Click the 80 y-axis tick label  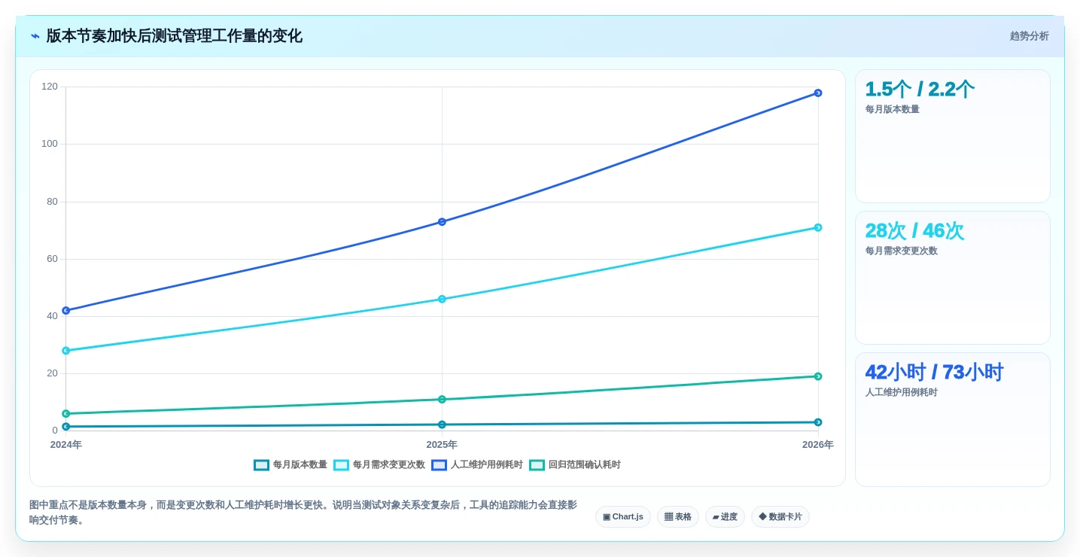click(53, 202)
